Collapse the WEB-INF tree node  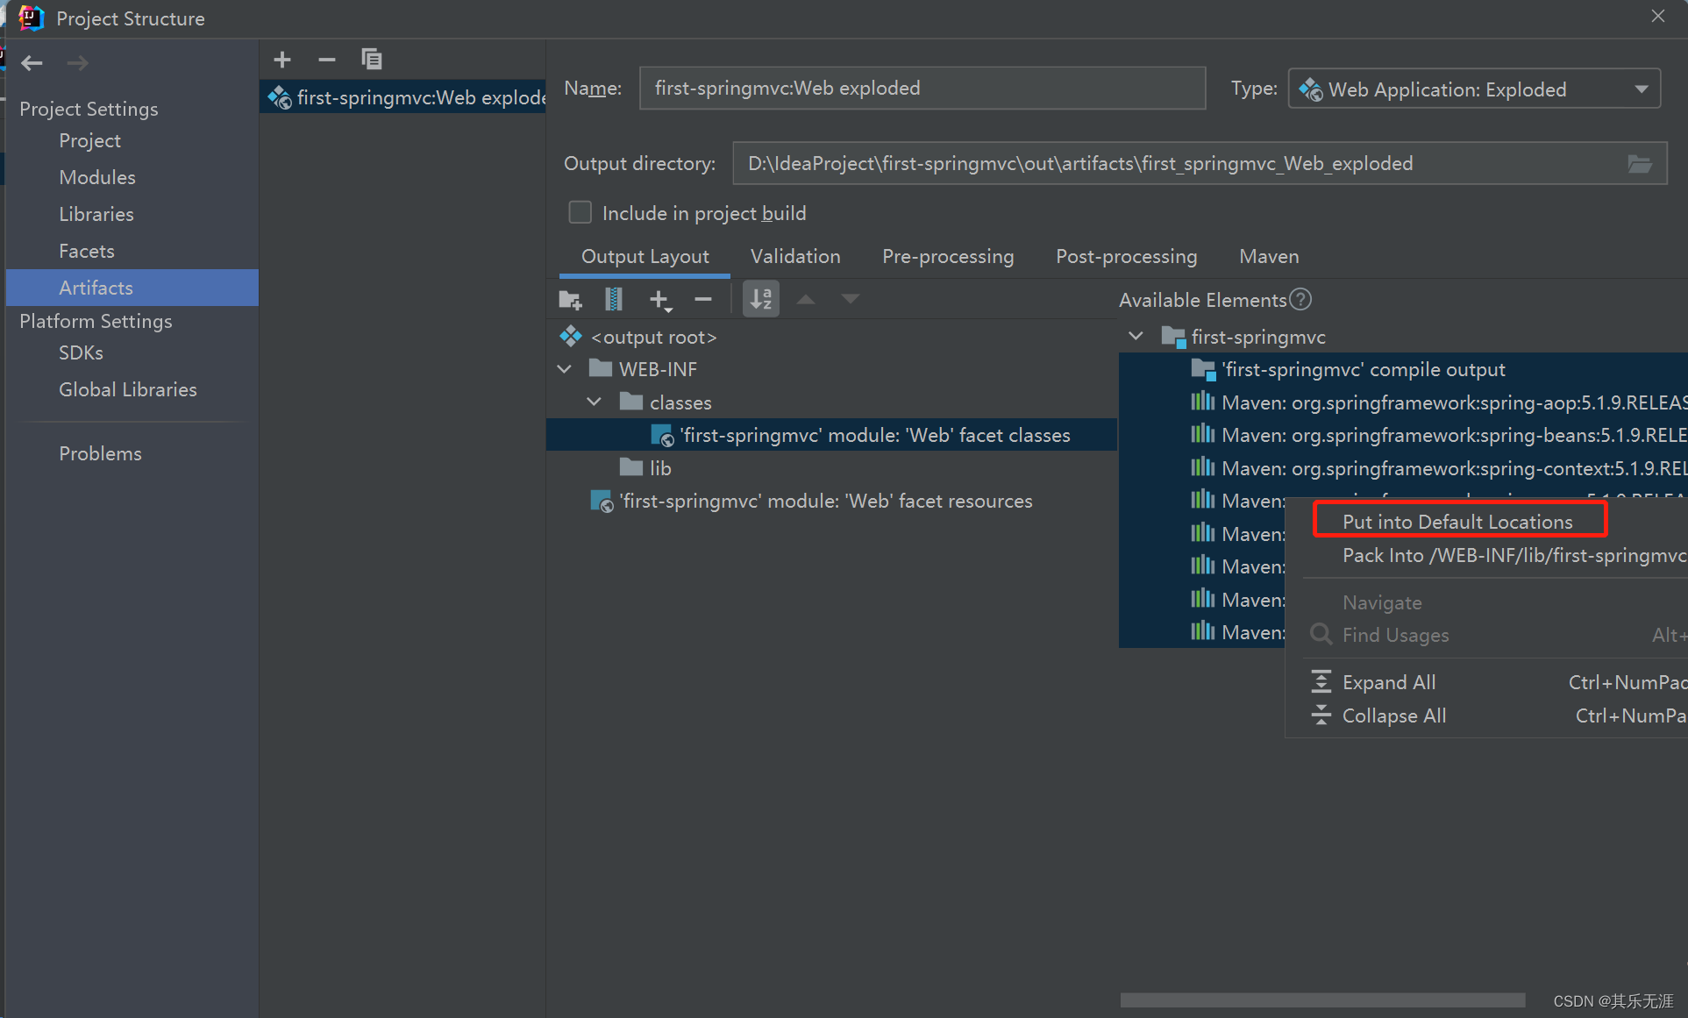click(564, 368)
